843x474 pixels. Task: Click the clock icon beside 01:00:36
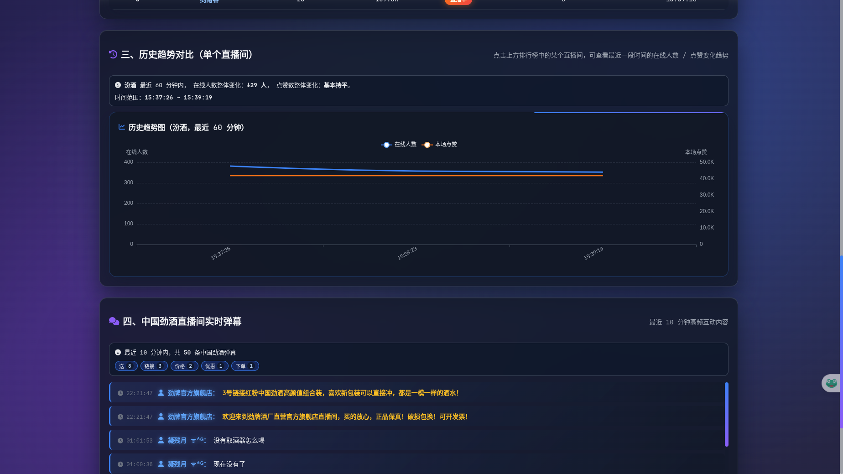pos(120,464)
